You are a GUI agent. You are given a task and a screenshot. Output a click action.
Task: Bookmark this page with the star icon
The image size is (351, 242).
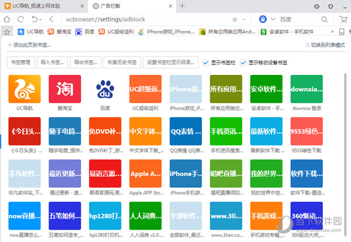pos(235,20)
